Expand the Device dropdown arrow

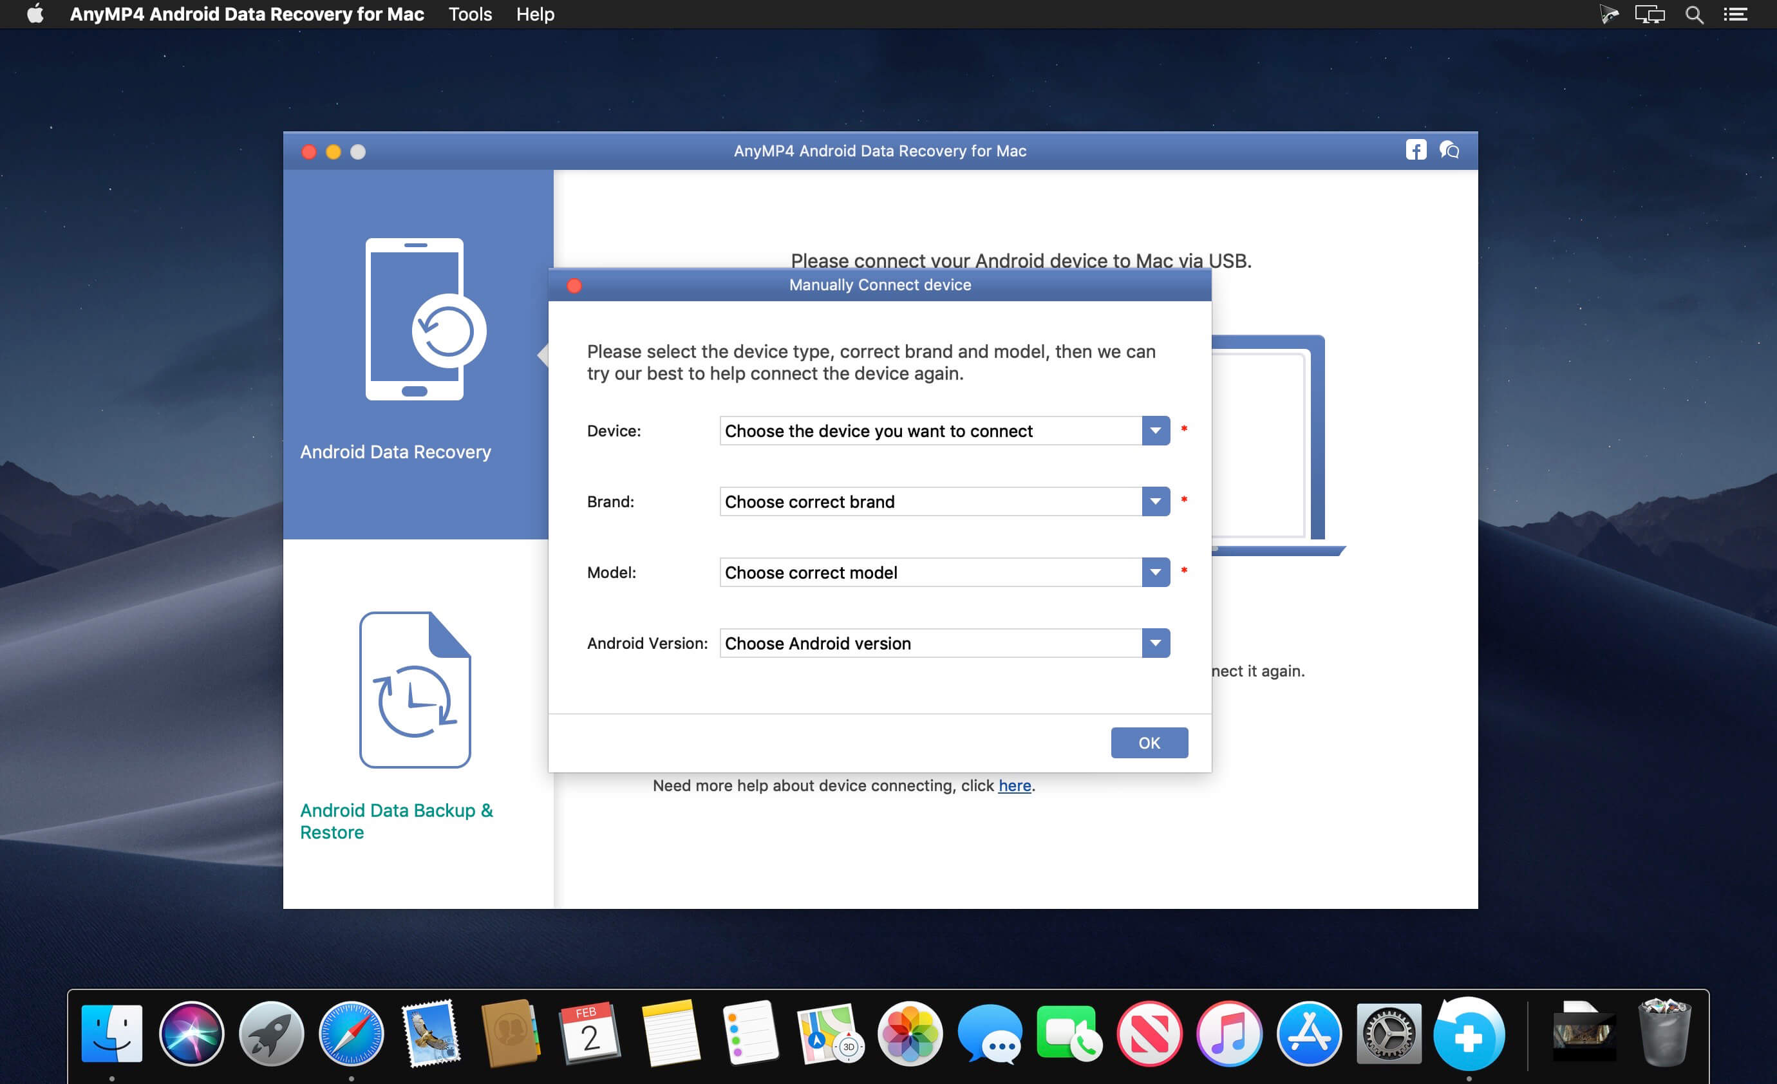(1155, 431)
